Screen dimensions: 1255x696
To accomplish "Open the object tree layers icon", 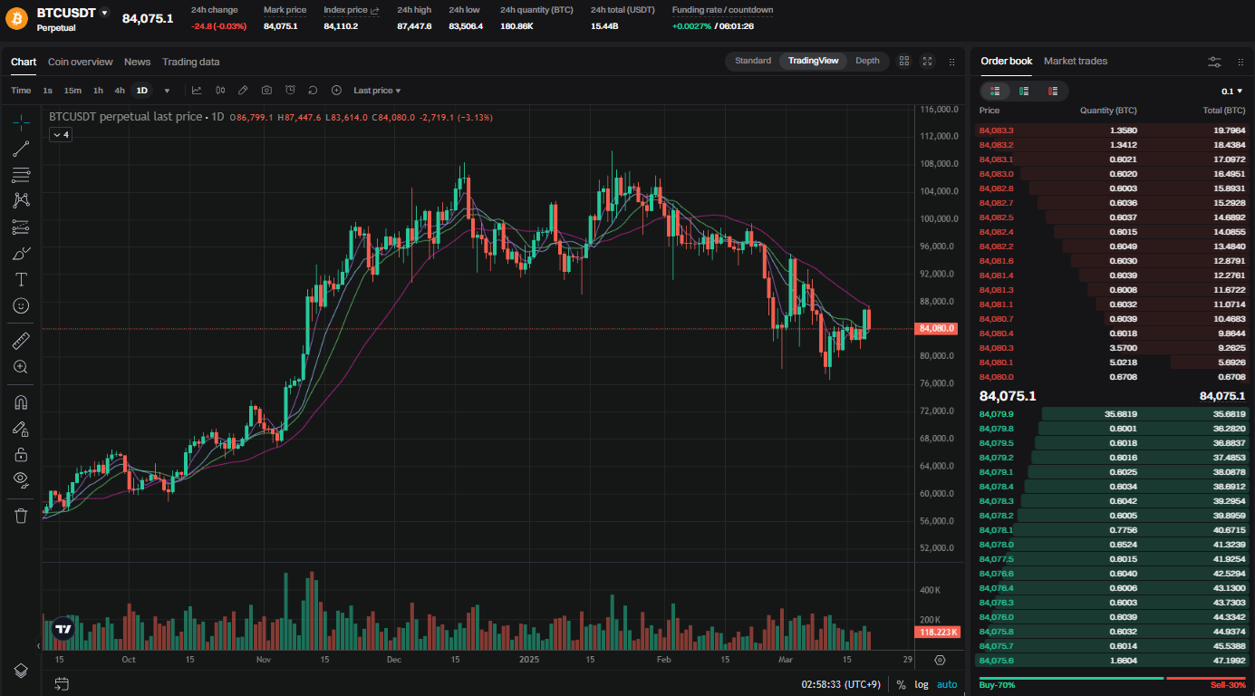I will [21, 671].
